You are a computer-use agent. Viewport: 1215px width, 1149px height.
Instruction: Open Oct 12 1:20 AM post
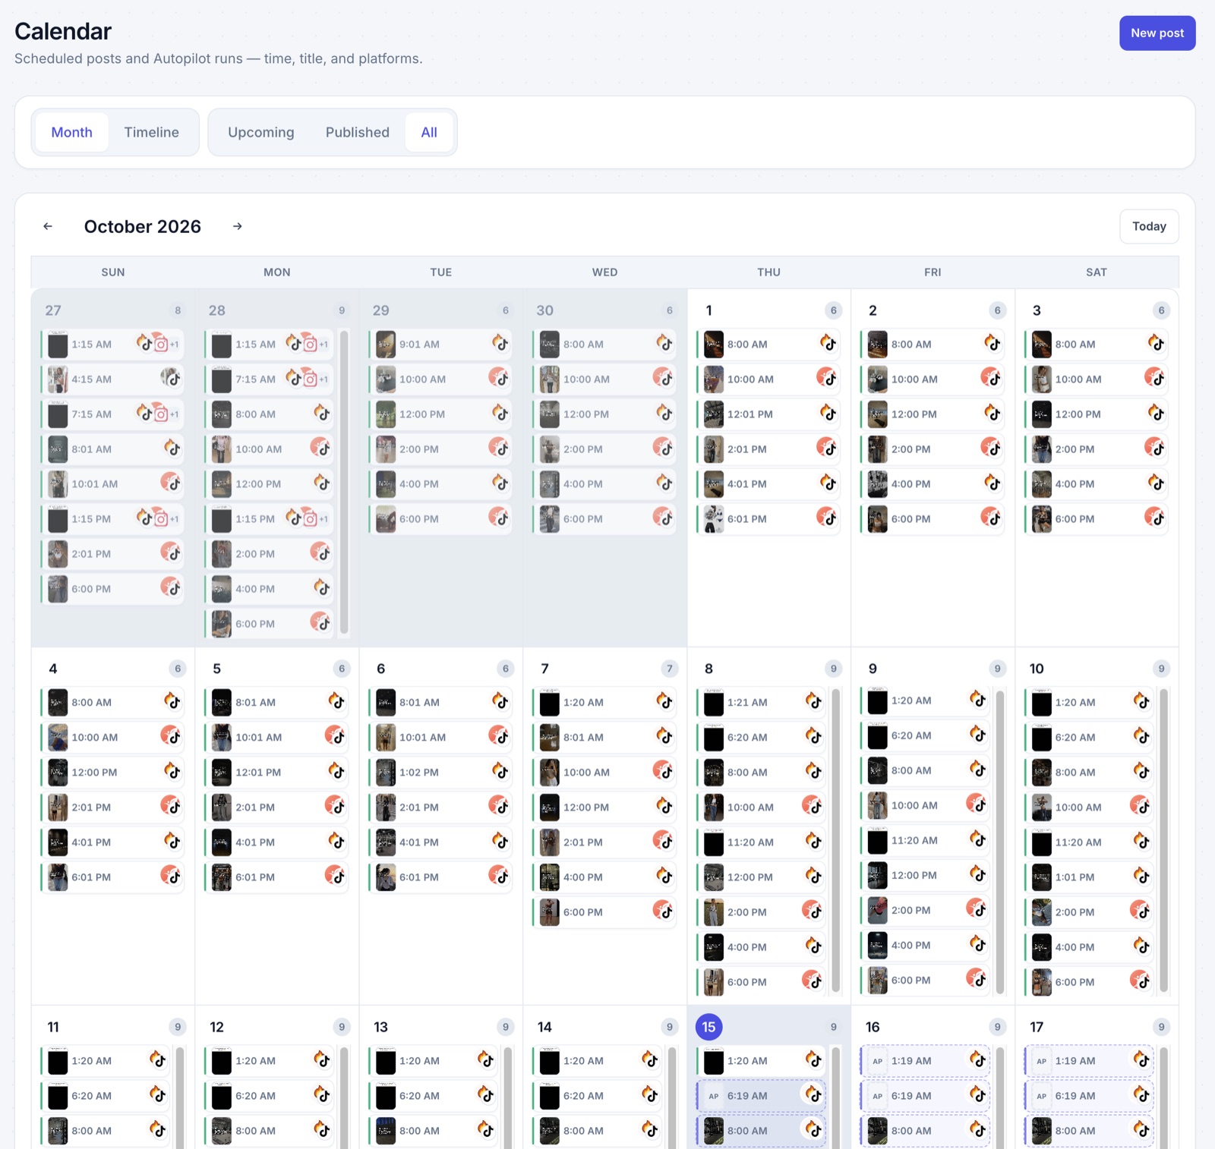pos(270,1061)
